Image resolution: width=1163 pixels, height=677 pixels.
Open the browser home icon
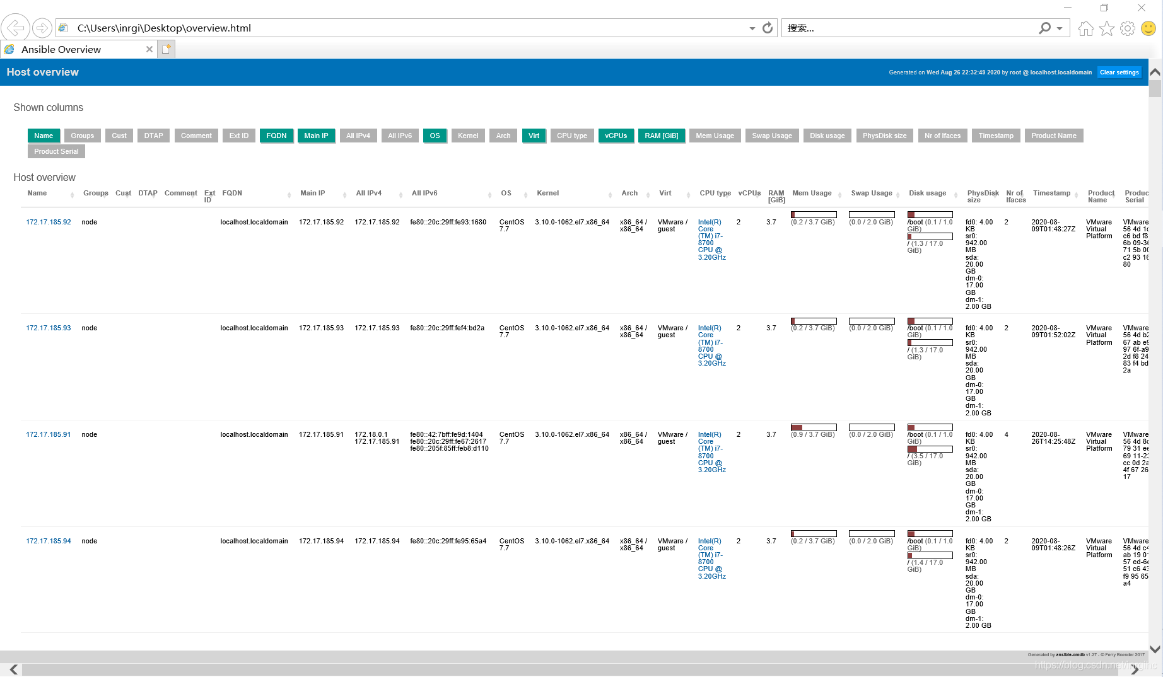click(x=1085, y=28)
